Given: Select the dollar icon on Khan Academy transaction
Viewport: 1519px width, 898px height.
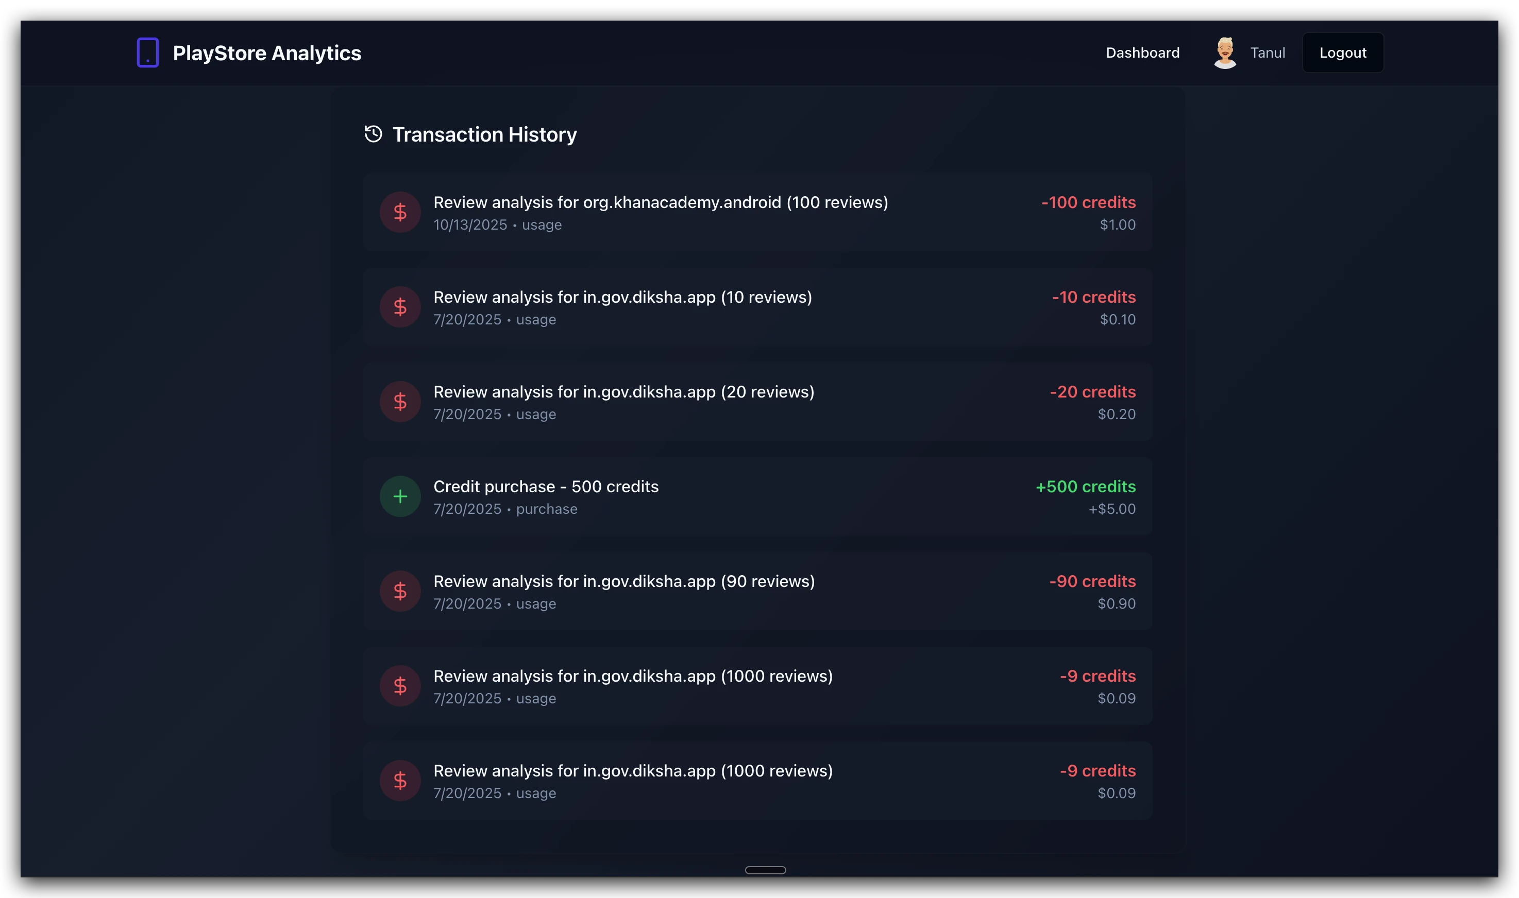Looking at the screenshot, I should pos(400,212).
